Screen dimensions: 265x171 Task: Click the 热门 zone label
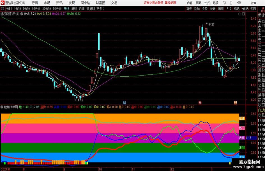(x=242, y=128)
